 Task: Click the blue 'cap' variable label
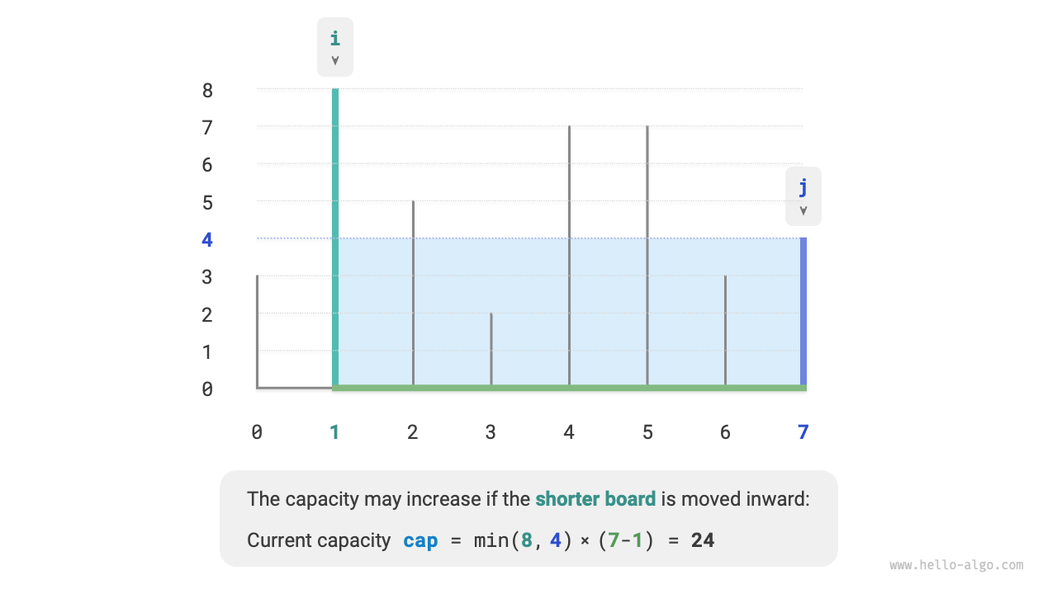[x=420, y=541]
